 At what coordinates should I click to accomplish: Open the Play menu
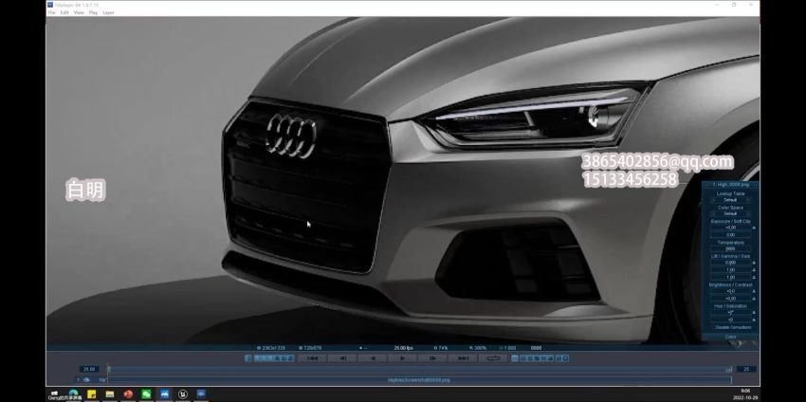coord(93,12)
